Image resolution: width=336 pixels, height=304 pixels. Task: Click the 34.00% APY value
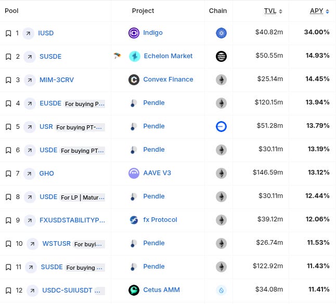point(317,32)
